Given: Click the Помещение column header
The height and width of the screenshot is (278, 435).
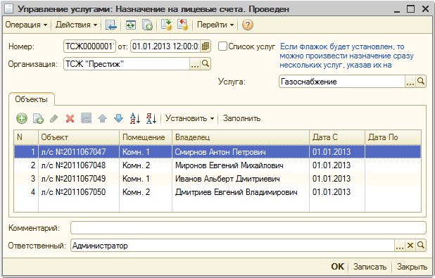Looking at the screenshot, I should point(146,137).
